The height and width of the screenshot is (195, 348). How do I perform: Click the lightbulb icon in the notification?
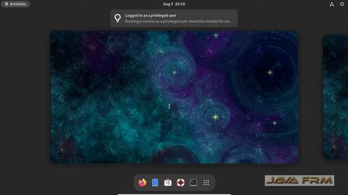point(117,18)
